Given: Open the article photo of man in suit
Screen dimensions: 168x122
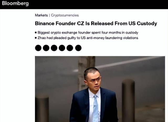Looking at the screenshot, I should pyautogui.click(x=100, y=89).
